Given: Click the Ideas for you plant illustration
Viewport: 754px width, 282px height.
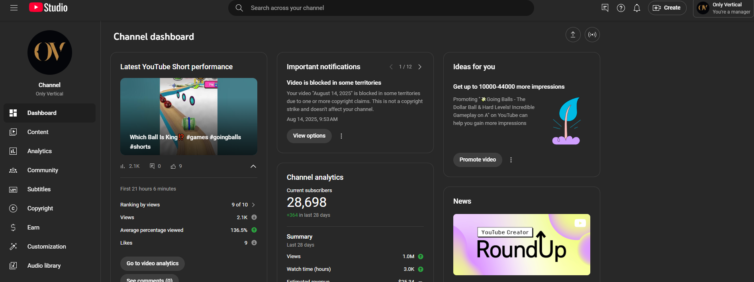Looking at the screenshot, I should pos(566,121).
